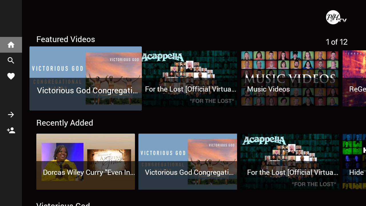This screenshot has width=366, height=206.
Task: Click the "1 of 12" counter
Action: pos(337,42)
